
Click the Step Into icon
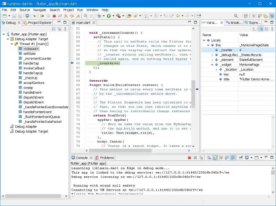click(x=66, y=16)
